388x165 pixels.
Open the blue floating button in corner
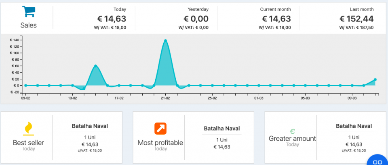(377, 161)
